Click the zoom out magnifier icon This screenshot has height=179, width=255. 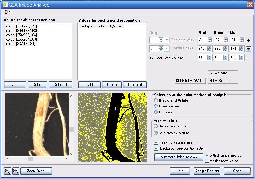[15, 171]
